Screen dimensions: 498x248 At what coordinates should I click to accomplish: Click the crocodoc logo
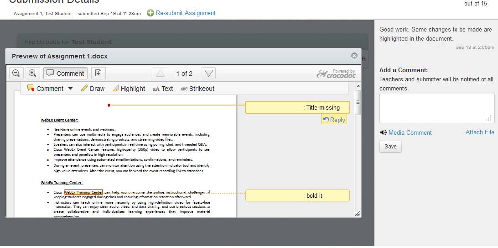[x=336, y=74]
